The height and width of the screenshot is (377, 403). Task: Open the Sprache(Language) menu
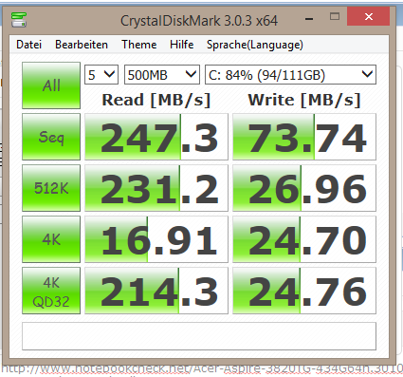pos(255,45)
